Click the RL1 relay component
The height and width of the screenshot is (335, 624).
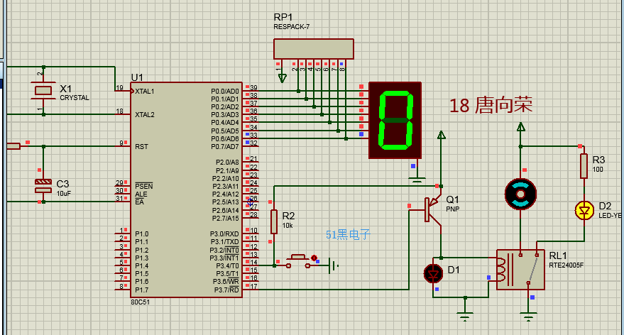[x=520, y=270]
